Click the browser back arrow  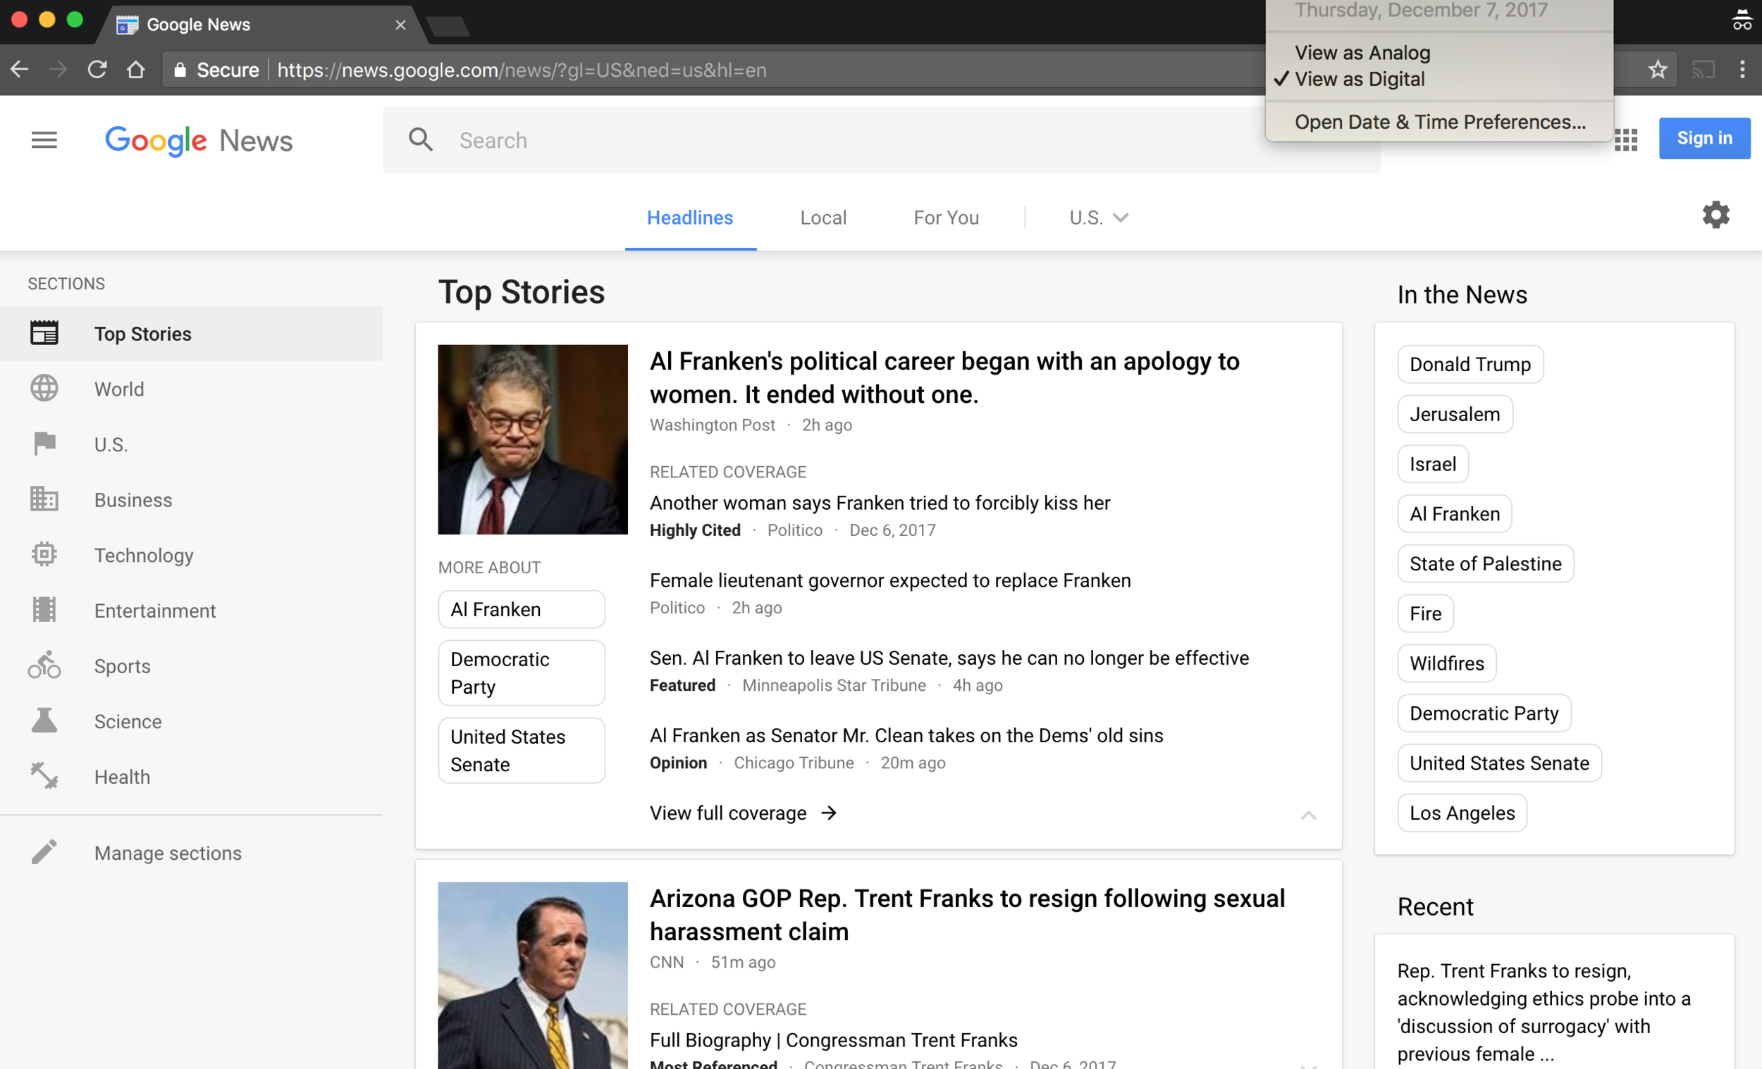coord(20,69)
